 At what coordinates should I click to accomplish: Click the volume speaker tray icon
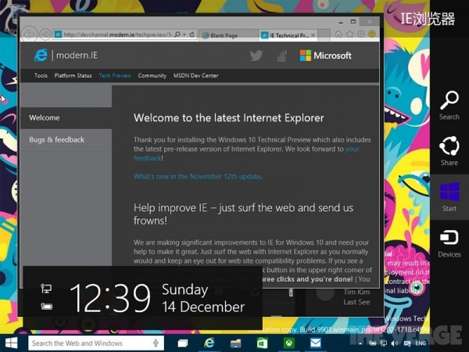[x=395, y=343]
